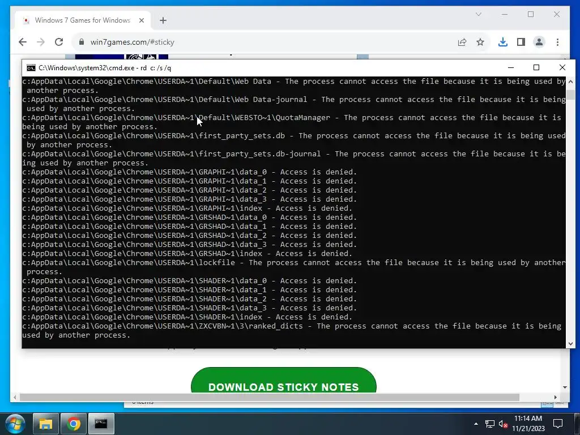Click SHADER~1\data_3 access denied line

pos(189,308)
